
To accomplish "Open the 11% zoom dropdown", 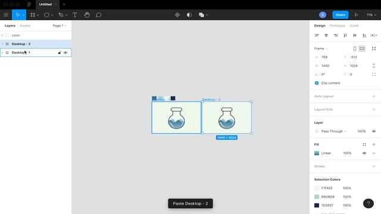I will (371, 15).
